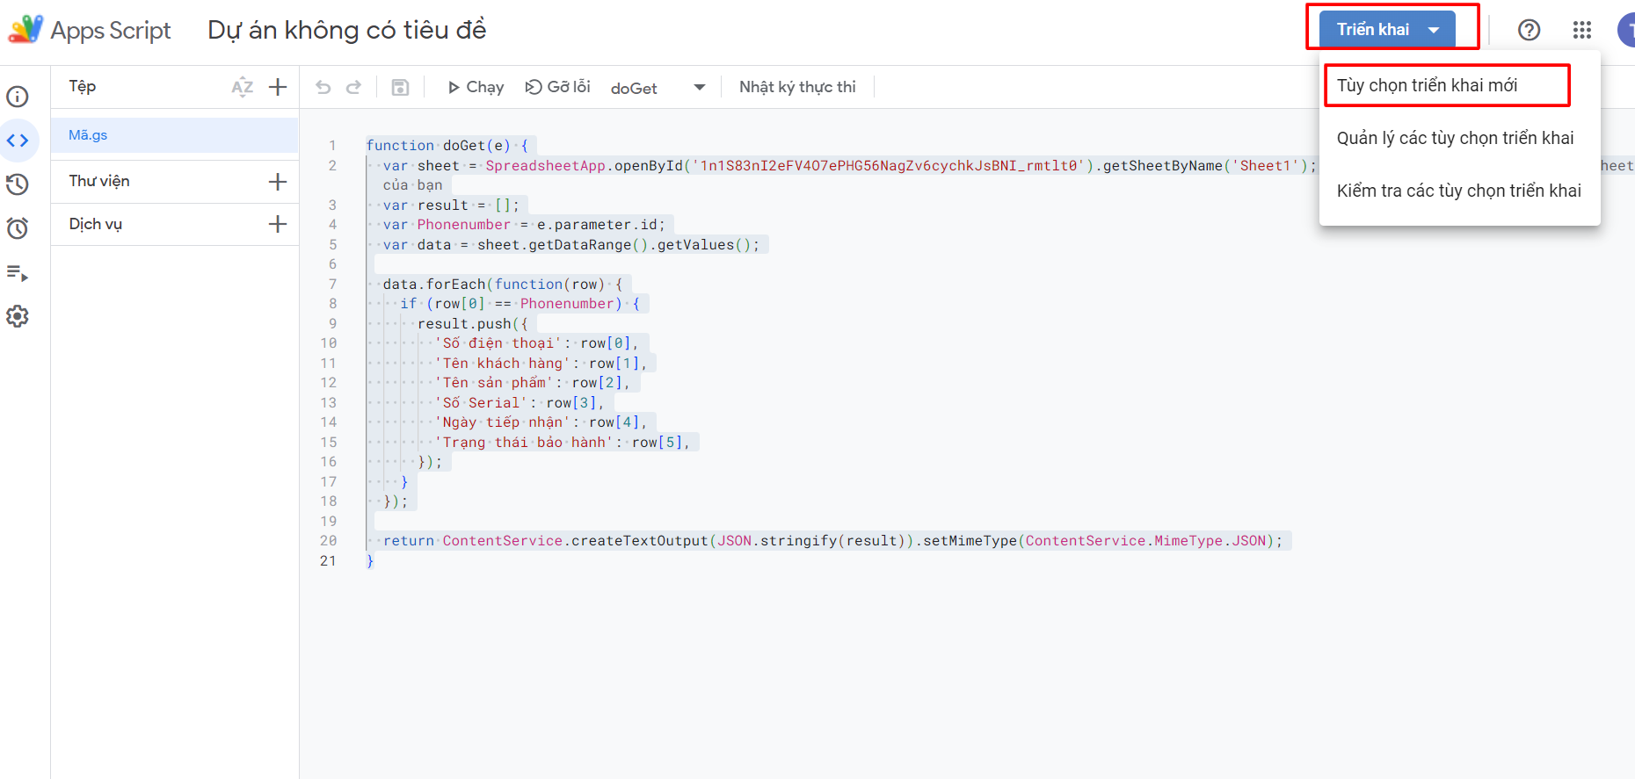Start debugging with Gỡ lỗi button
Screen dimensions: 1635x779
[557, 87]
